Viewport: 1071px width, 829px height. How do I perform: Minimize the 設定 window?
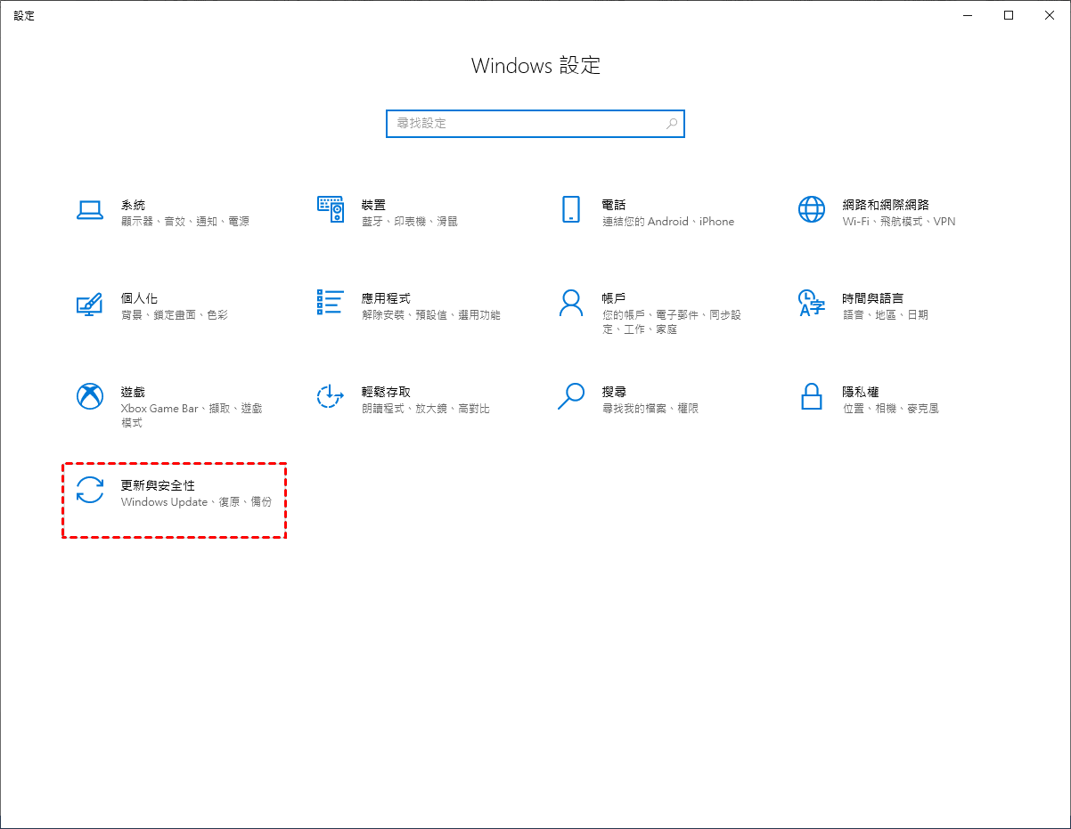tap(968, 15)
